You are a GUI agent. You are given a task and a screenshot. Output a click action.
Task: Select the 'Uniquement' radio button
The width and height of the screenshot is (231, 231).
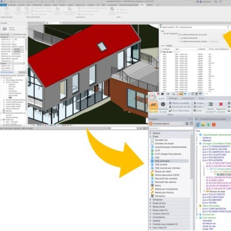(x=168, y=34)
